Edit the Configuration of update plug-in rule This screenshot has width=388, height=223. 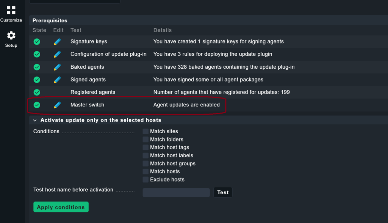pos(57,54)
